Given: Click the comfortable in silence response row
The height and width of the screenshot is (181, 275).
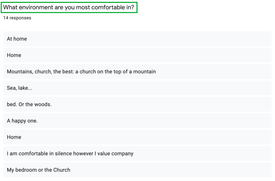Looking at the screenshot, I should click(137, 154).
